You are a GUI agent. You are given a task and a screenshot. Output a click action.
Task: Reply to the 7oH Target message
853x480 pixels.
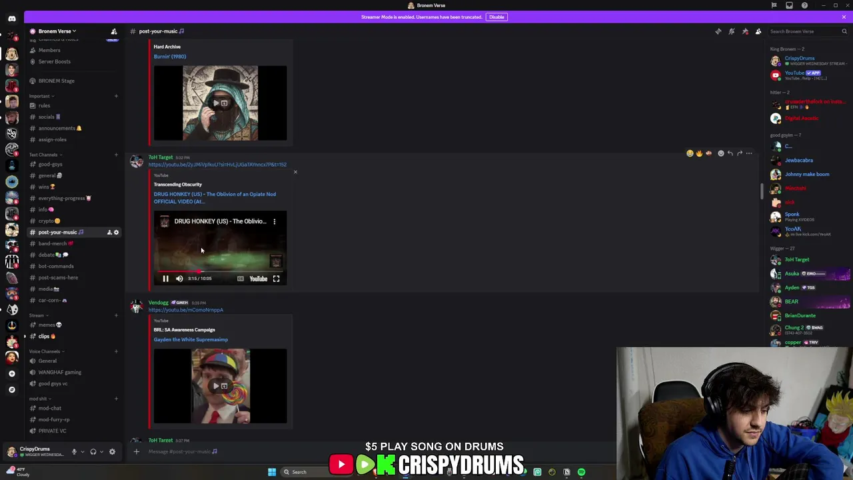pyautogui.click(x=730, y=153)
